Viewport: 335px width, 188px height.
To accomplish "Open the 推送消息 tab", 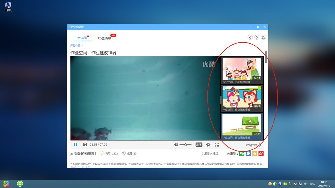I will pos(104,38).
